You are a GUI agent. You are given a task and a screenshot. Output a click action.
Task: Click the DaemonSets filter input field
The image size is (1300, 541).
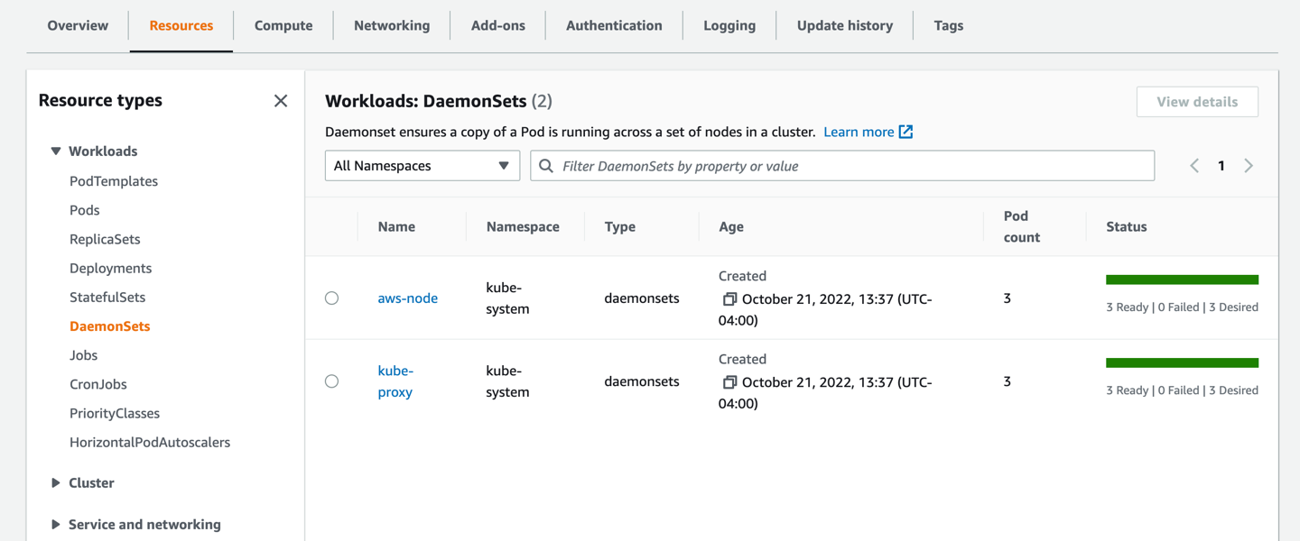840,165
